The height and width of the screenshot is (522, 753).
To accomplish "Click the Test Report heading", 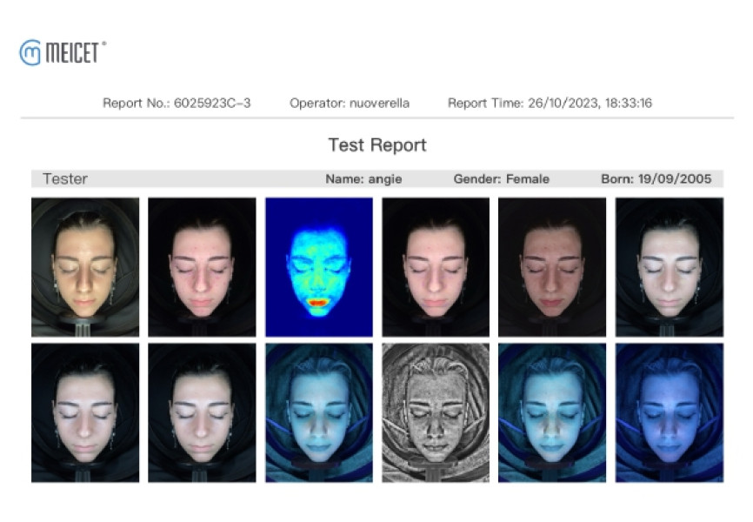I will click(x=377, y=144).
